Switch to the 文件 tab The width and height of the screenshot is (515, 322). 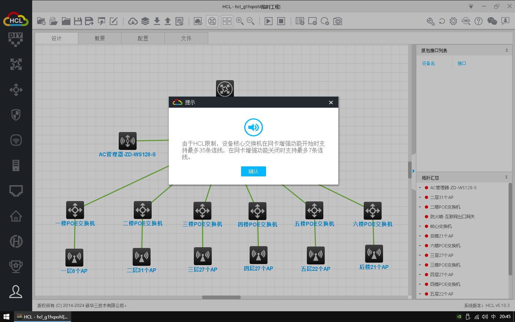point(186,38)
